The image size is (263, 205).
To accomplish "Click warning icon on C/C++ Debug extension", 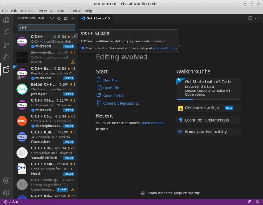I will pos(72,189).
